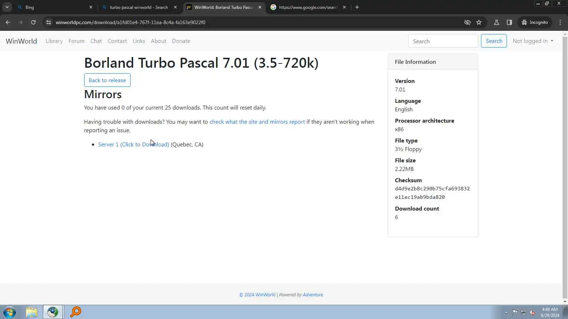
Task: Click the Chrome taskbar icon
Action: pyautogui.click(x=53, y=312)
